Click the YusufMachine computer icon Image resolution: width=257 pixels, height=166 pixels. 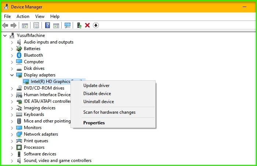(12, 35)
